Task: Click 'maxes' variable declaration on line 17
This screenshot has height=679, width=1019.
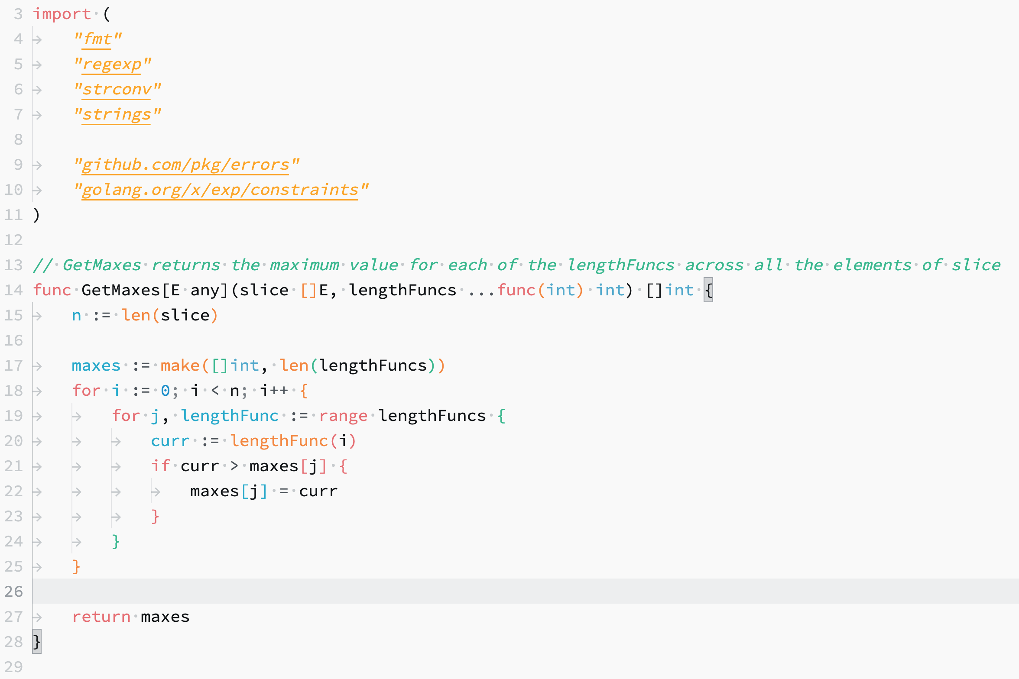Action: click(x=96, y=365)
